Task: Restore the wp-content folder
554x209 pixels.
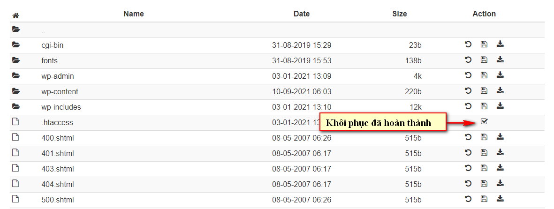Action: tap(468, 91)
